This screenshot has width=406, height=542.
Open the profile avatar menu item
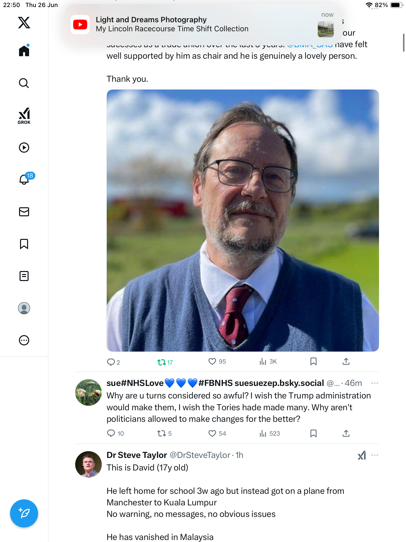(24, 308)
